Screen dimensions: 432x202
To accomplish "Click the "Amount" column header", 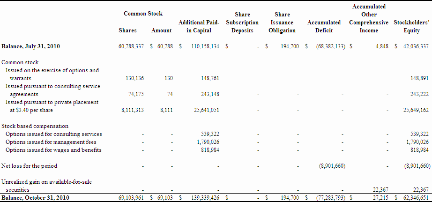I will pyautogui.click(x=162, y=30).
